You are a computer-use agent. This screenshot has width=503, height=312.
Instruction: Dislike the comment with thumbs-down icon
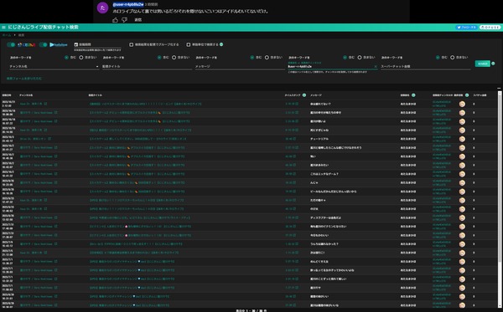124,20
